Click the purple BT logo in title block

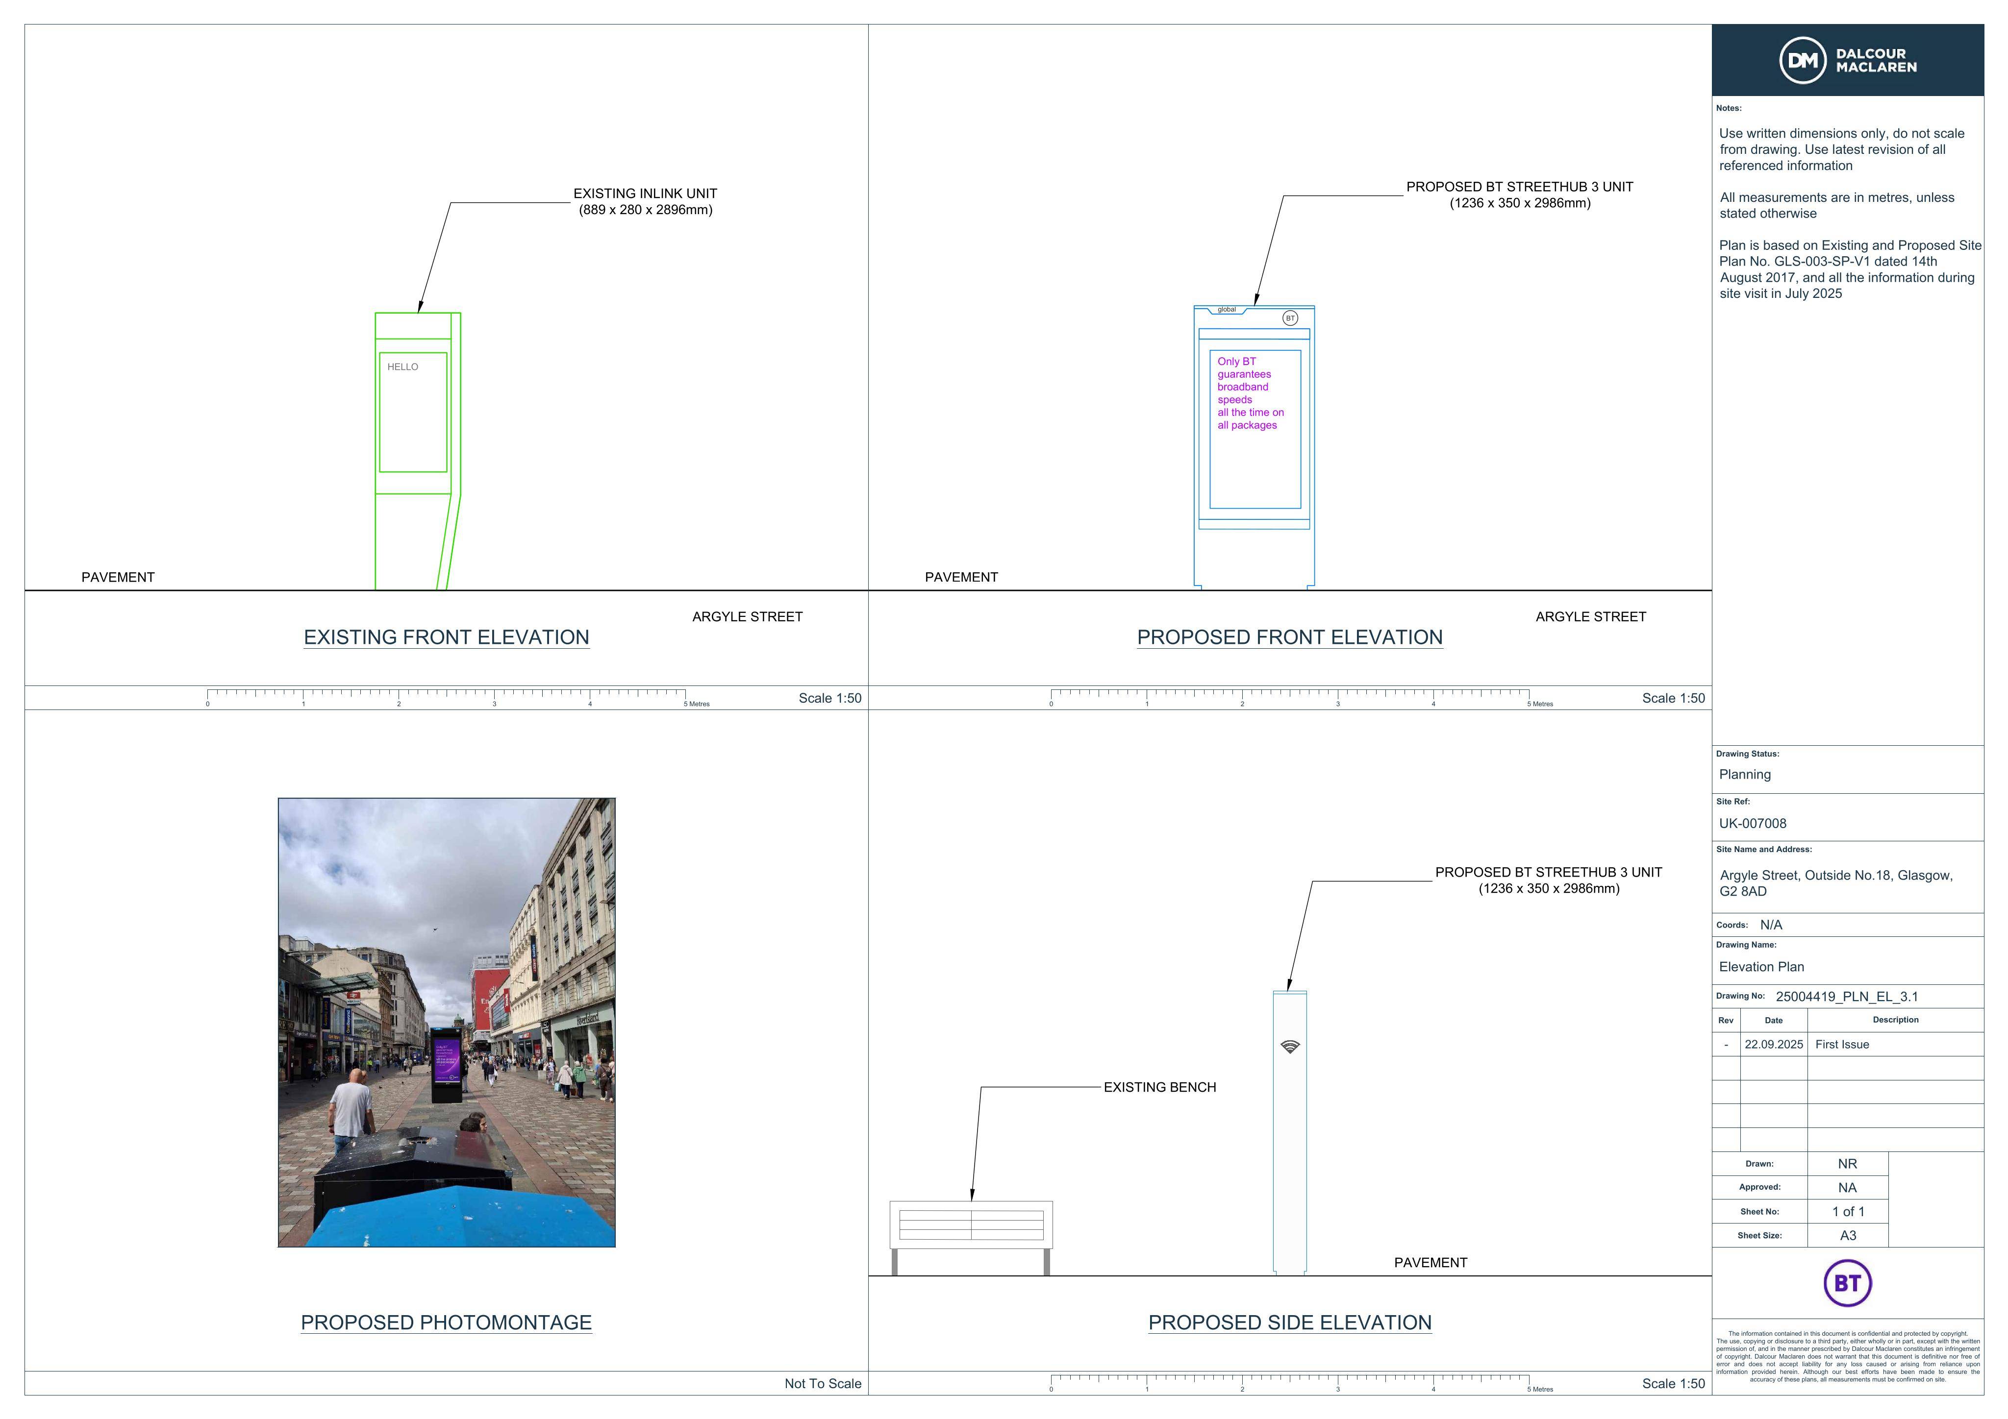click(1847, 1283)
